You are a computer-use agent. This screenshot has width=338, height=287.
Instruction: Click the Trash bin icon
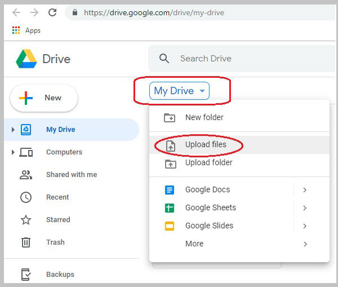coord(26,242)
